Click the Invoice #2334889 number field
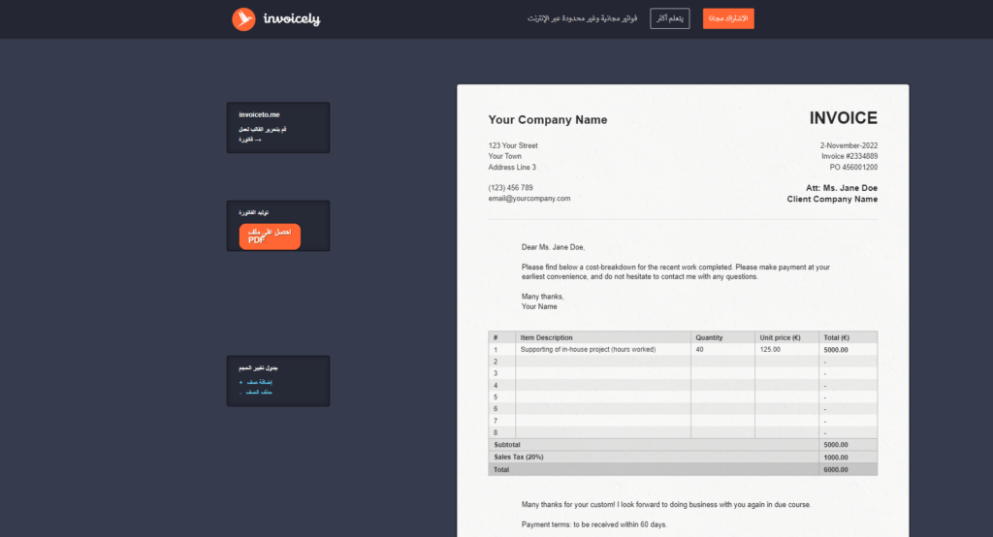Screen dimensions: 993x537 (x=849, y=157)
